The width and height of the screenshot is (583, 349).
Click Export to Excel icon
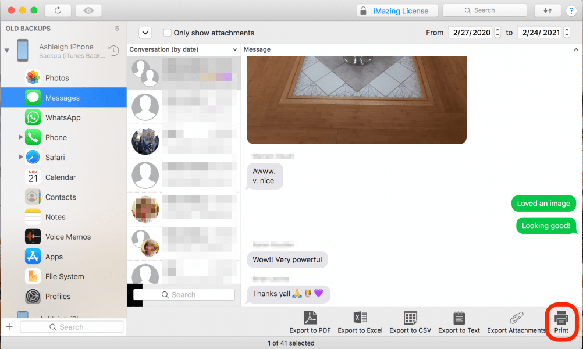click(360, 318)
